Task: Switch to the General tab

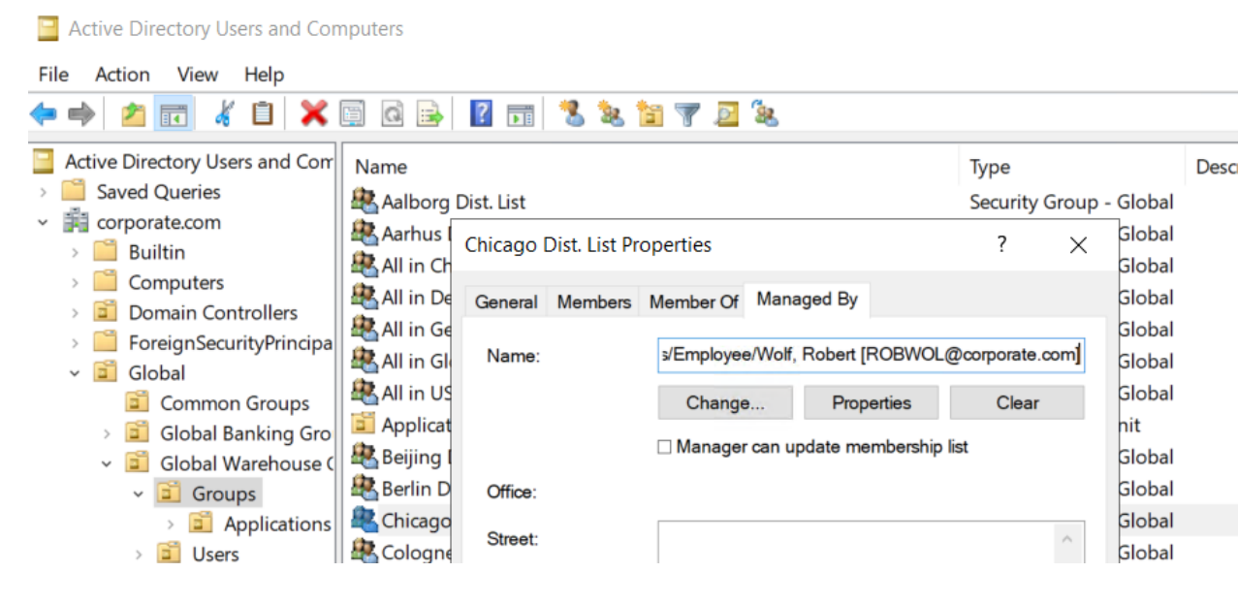Action: pyautogui.click(x=506, y=302)
